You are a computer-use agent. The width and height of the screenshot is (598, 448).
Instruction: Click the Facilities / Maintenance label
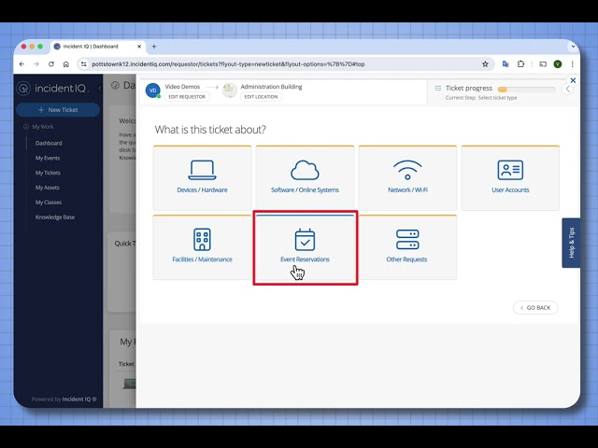click(202, 259)
